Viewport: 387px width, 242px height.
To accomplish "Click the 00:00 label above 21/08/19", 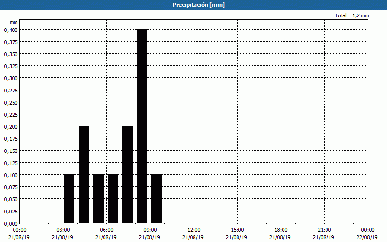I will (19, 230).
